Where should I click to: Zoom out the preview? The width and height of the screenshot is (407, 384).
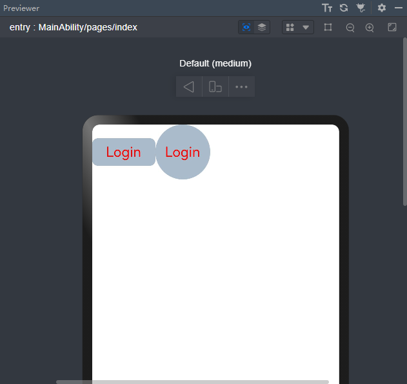[350, 27]
